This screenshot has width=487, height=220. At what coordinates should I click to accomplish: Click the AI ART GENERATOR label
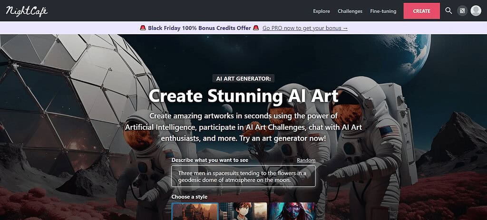(x=243, y=78)
